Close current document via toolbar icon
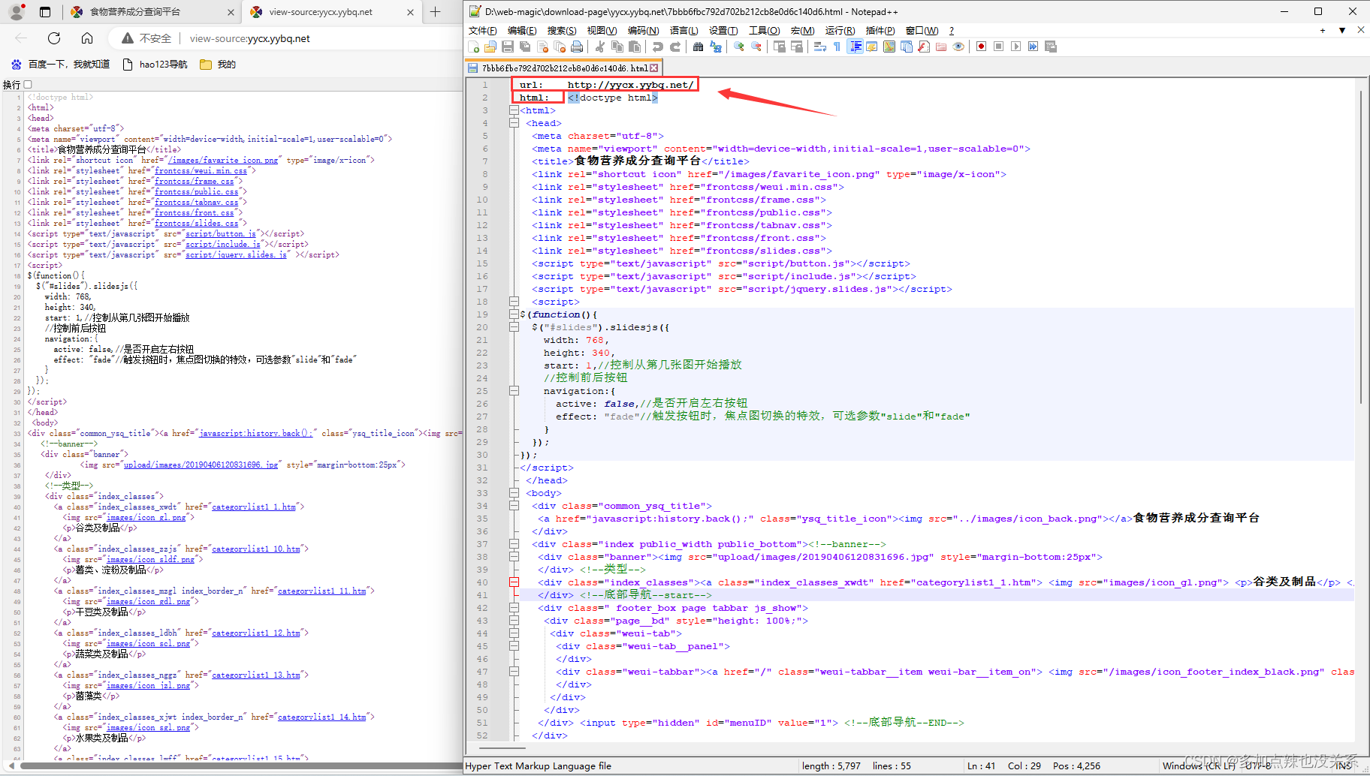This screenshot has height=776, width=1370. click(542, 47)
